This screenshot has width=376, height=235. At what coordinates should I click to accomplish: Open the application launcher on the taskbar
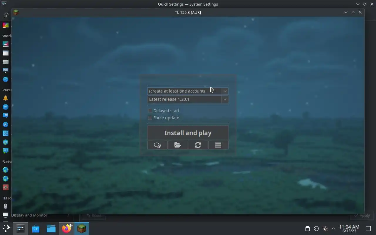point(6,228)
